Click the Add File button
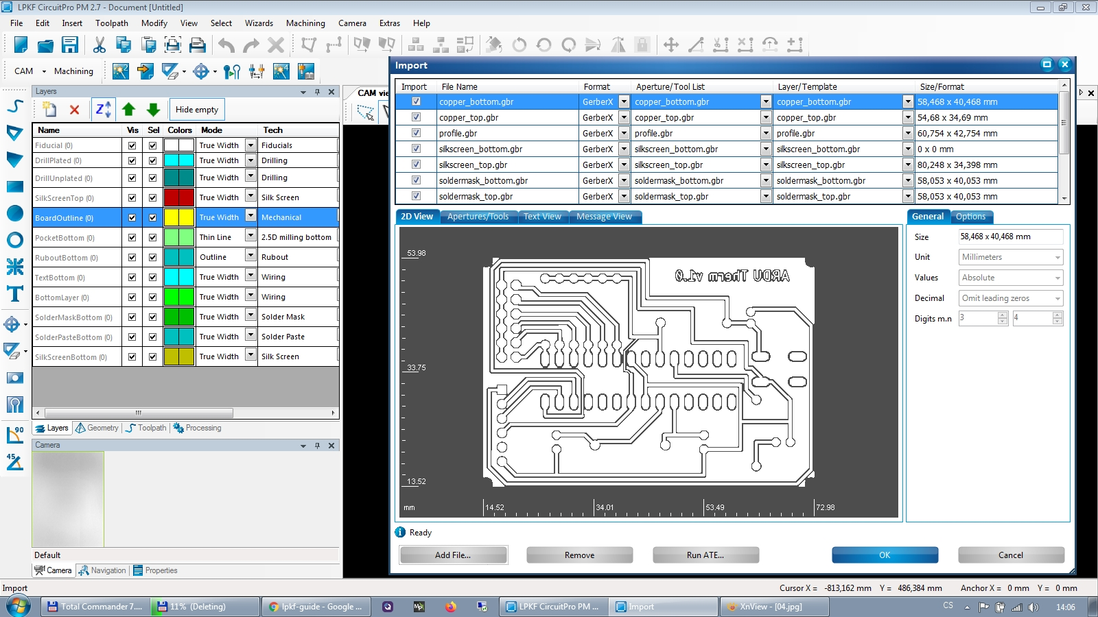 coord(453,555)
